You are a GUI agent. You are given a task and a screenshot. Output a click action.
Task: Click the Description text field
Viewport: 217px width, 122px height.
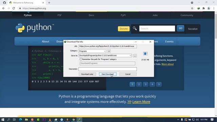[108, 69]
